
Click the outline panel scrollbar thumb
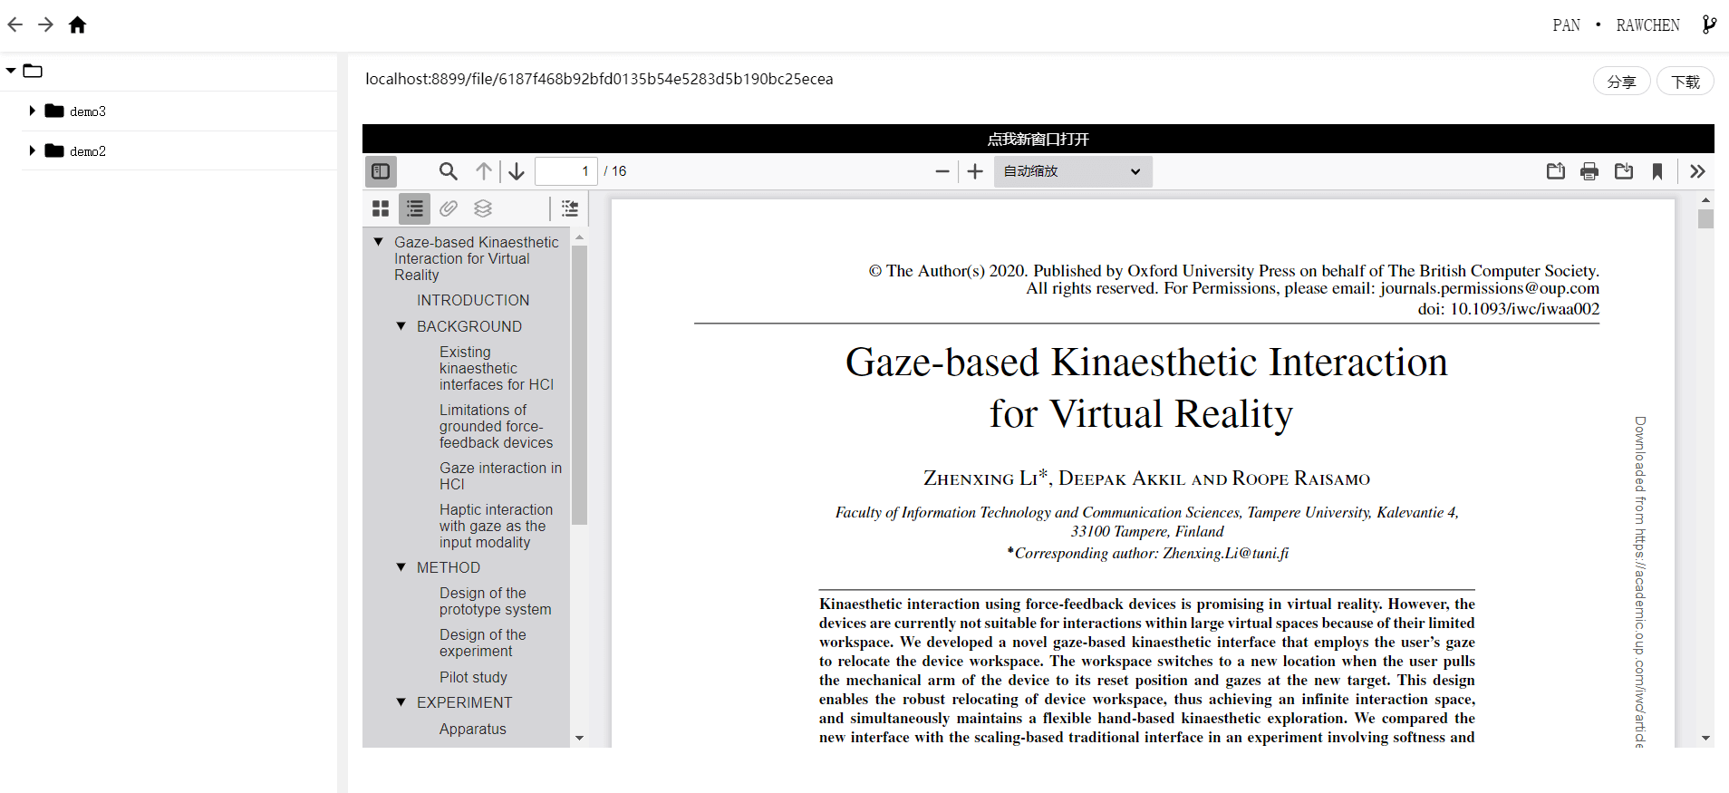[580, 385]
